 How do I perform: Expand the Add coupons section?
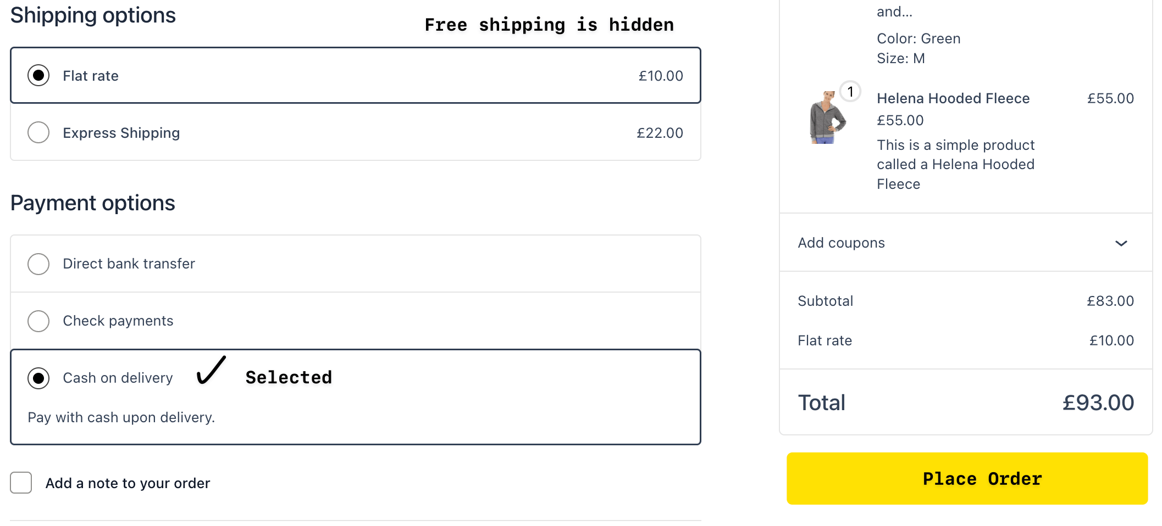click(x=841, y=242)
